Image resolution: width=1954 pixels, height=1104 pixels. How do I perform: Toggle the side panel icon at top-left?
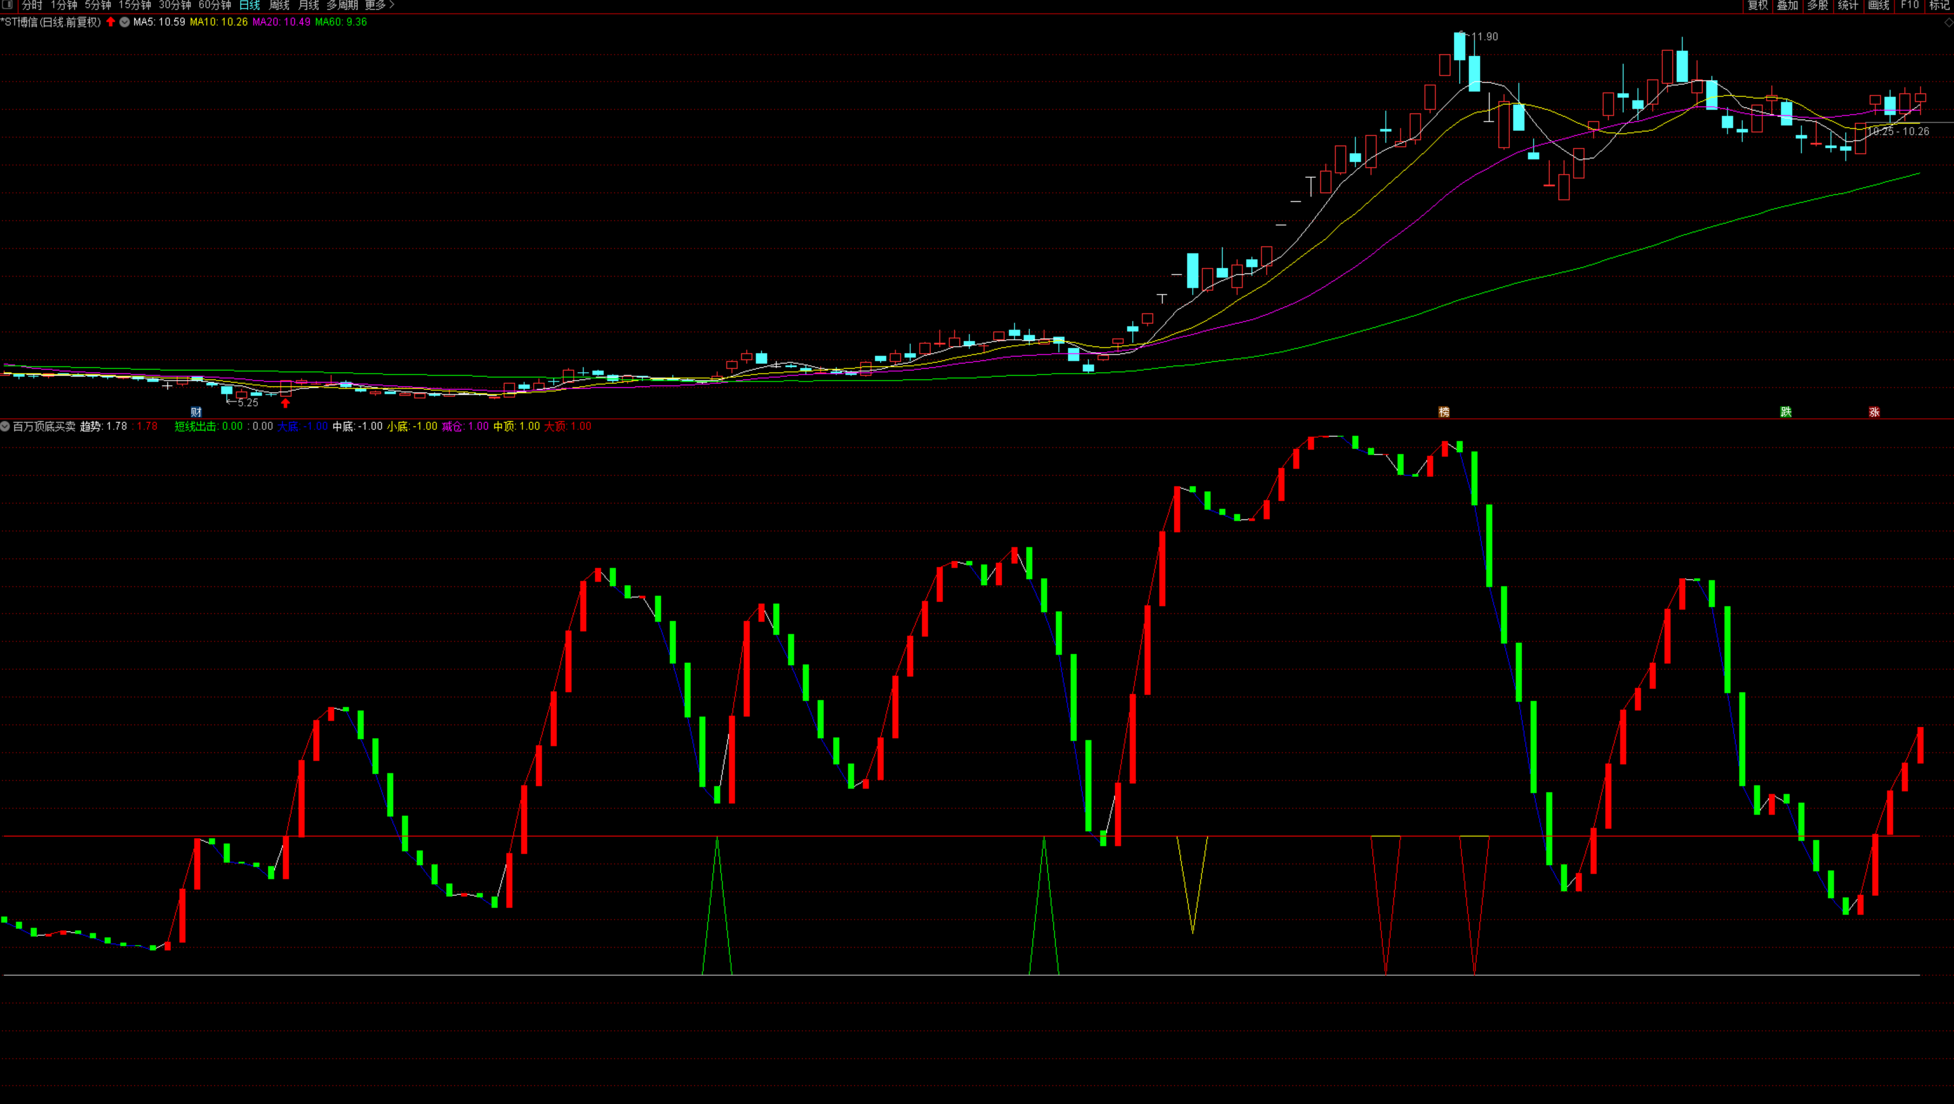8,5
